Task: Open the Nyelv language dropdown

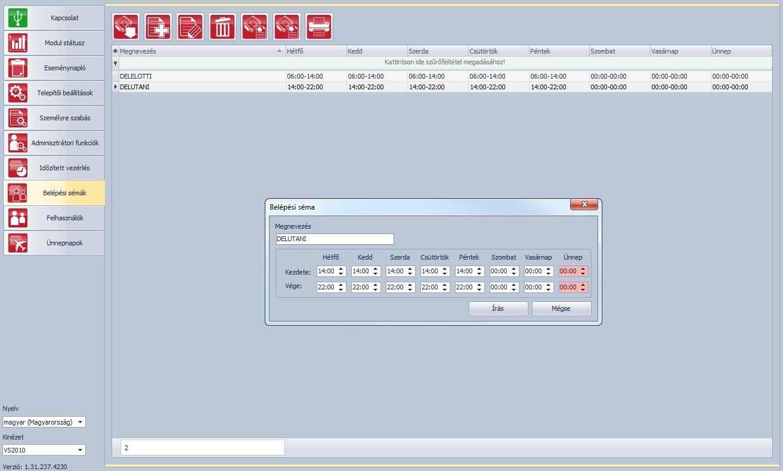Action: [44, 422]
